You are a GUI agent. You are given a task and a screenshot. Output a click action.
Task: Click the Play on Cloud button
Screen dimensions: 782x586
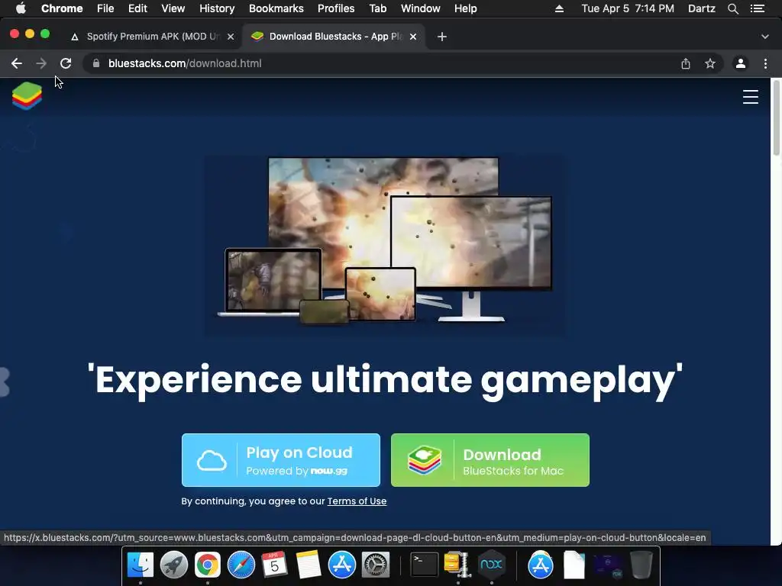coord(281,460)
